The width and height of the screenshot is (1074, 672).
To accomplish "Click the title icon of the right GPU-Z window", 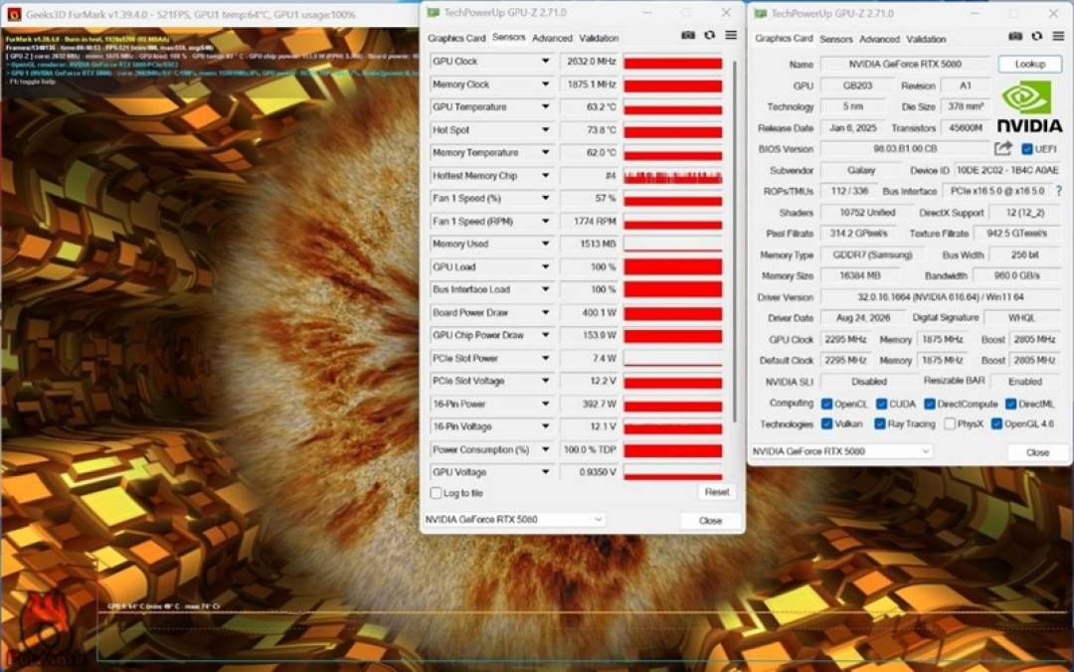I will pyautogui.click(x=761, y=13).
